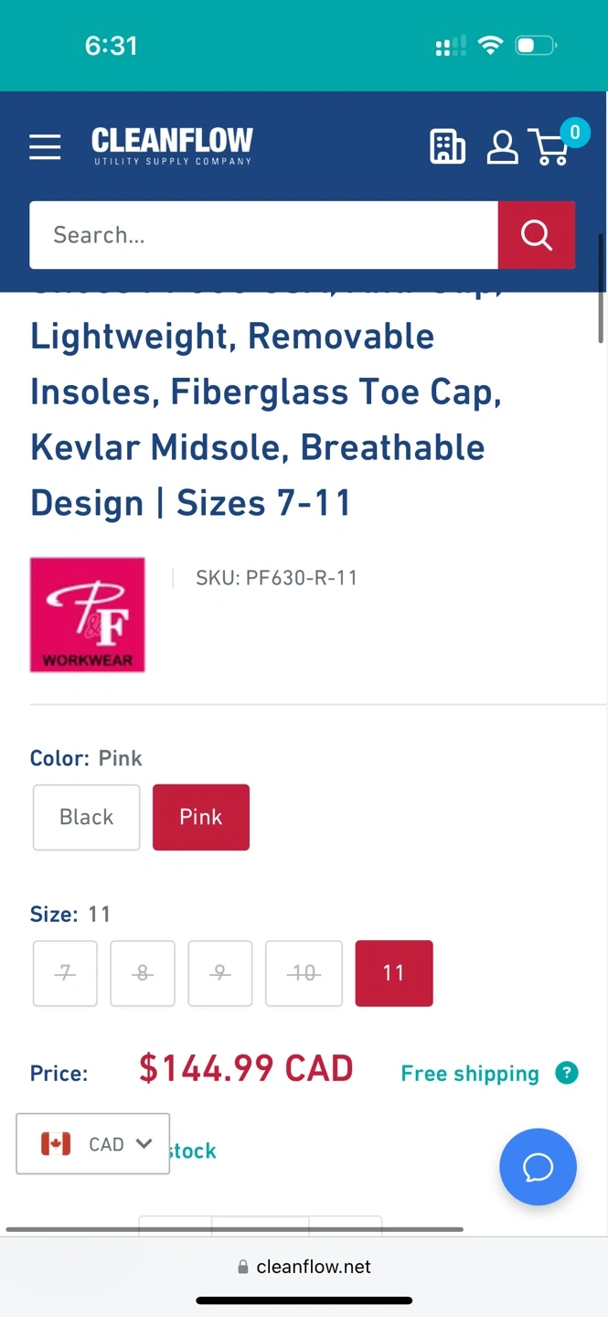
Task: Tap the Cleanflow logo
Action: point(172,146)
